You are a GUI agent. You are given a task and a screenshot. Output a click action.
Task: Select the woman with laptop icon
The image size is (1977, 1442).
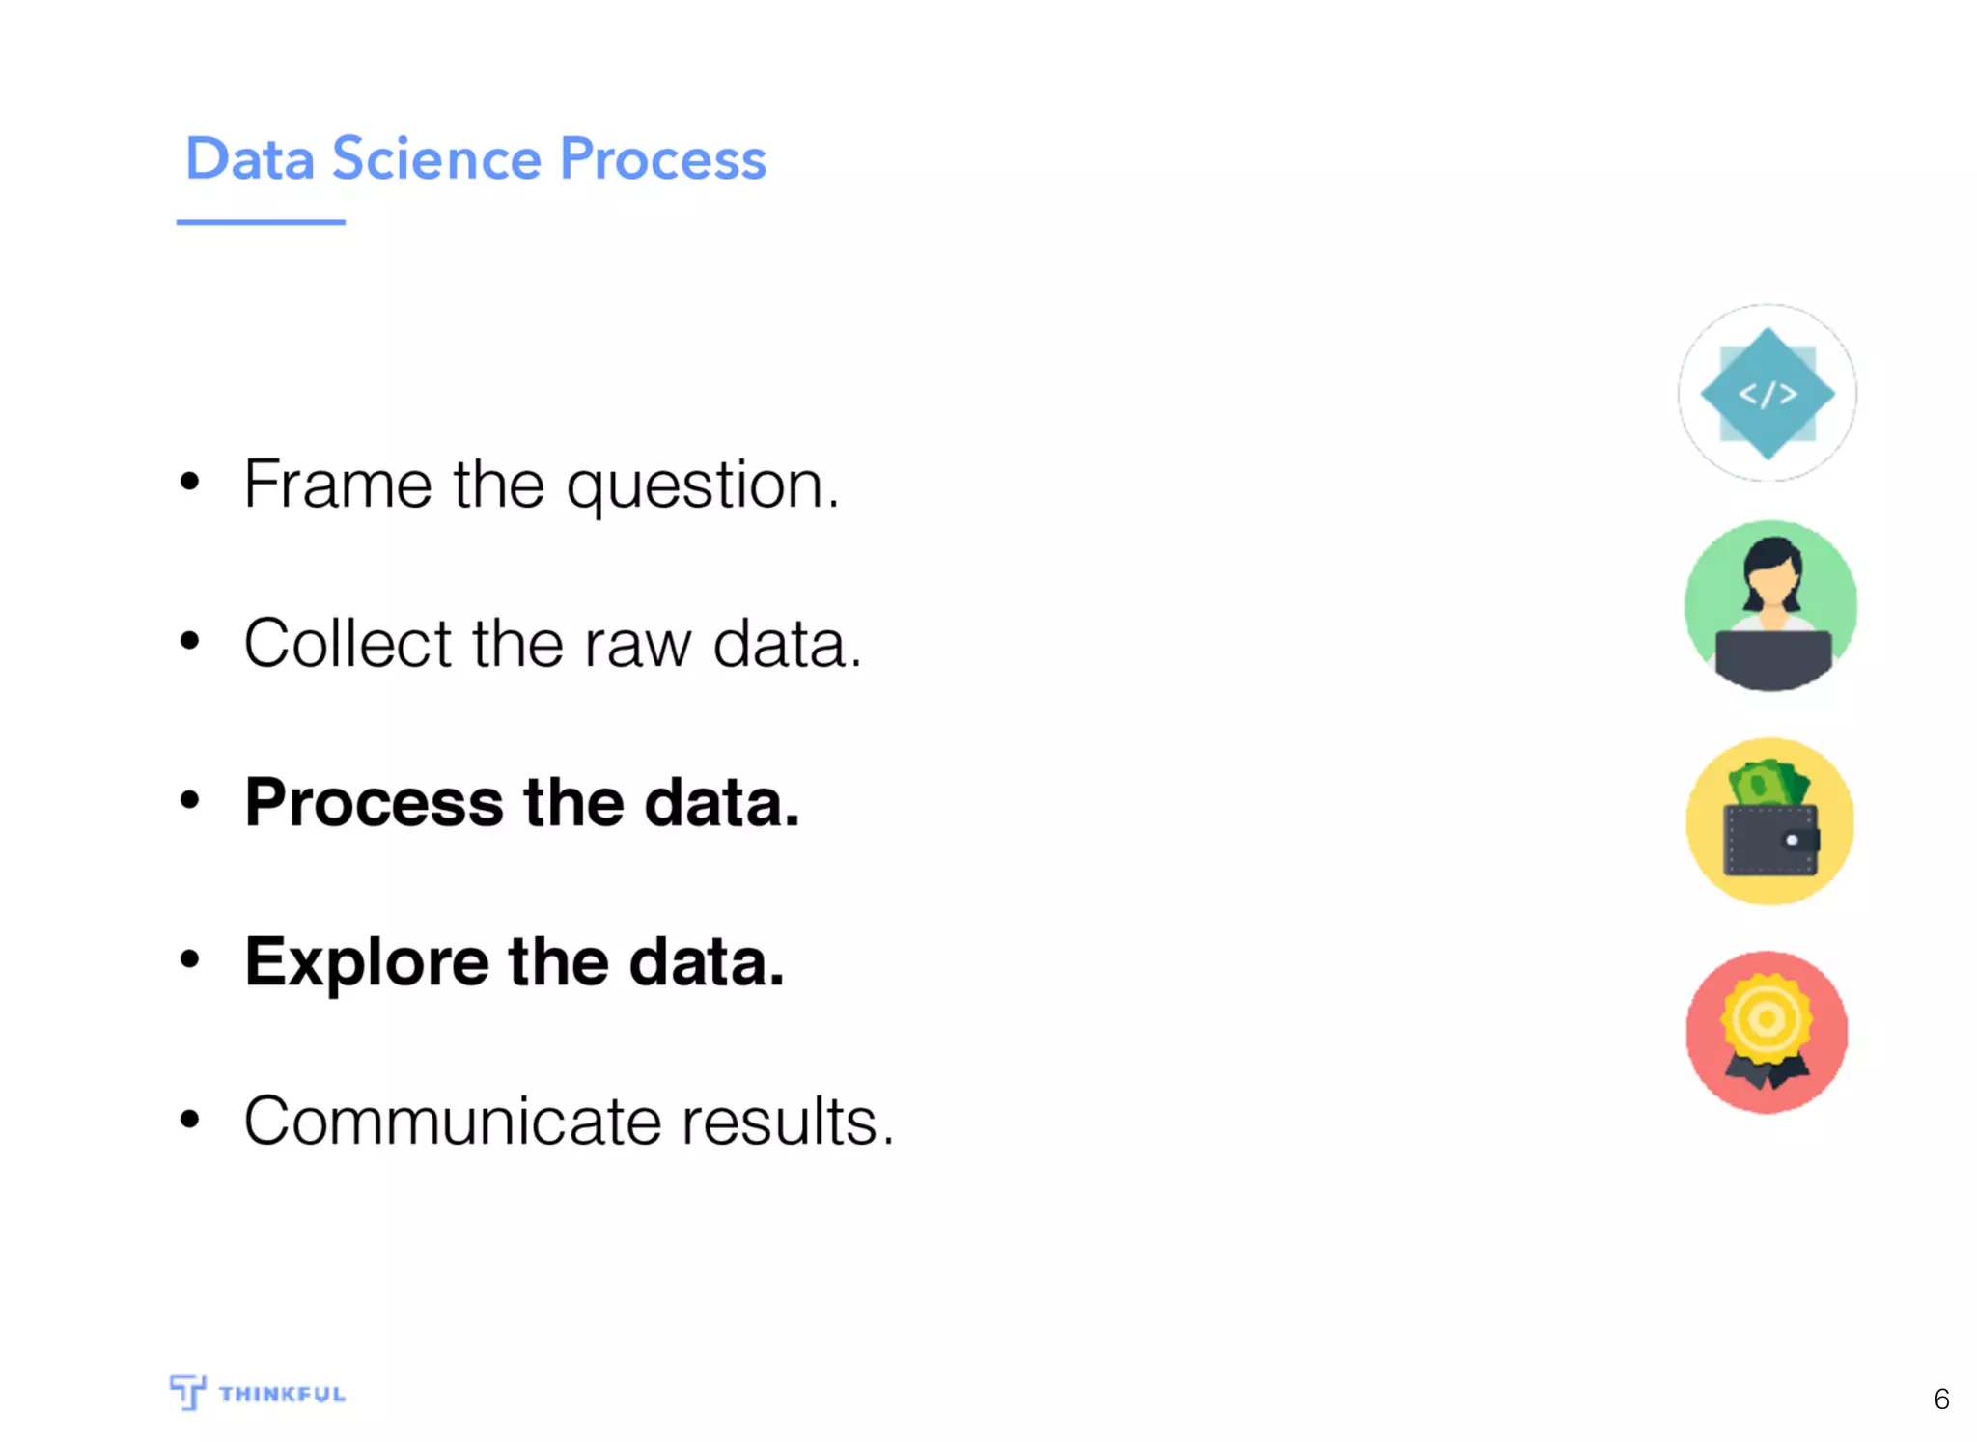1770,606
